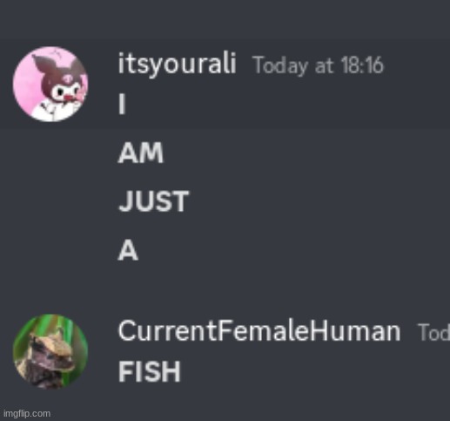Open itsyourali's pink Kuromi avatar
Screen dimensions: 450x421
pyautogui.click(x=50, y=84)
